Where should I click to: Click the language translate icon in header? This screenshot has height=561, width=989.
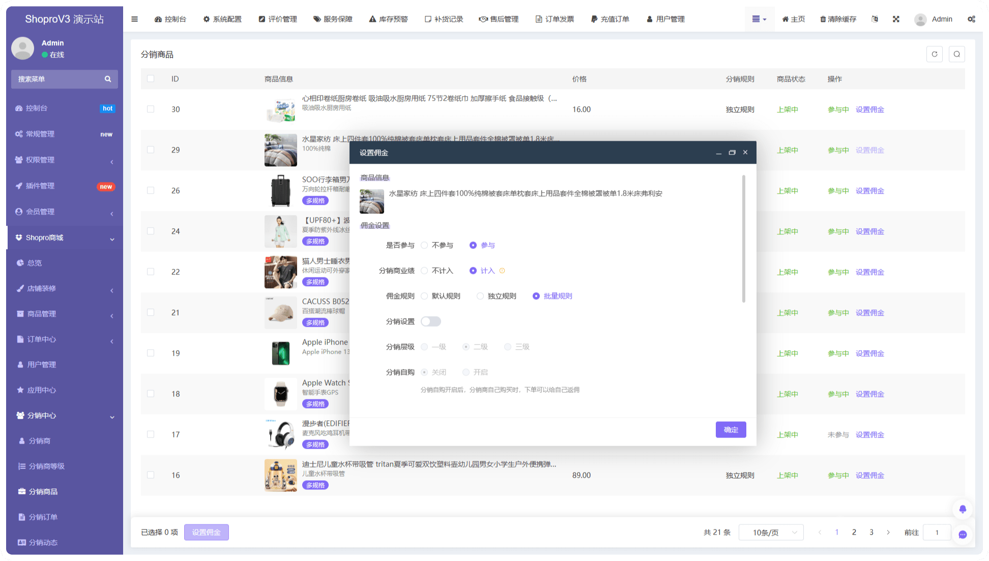tap(875, 19)
